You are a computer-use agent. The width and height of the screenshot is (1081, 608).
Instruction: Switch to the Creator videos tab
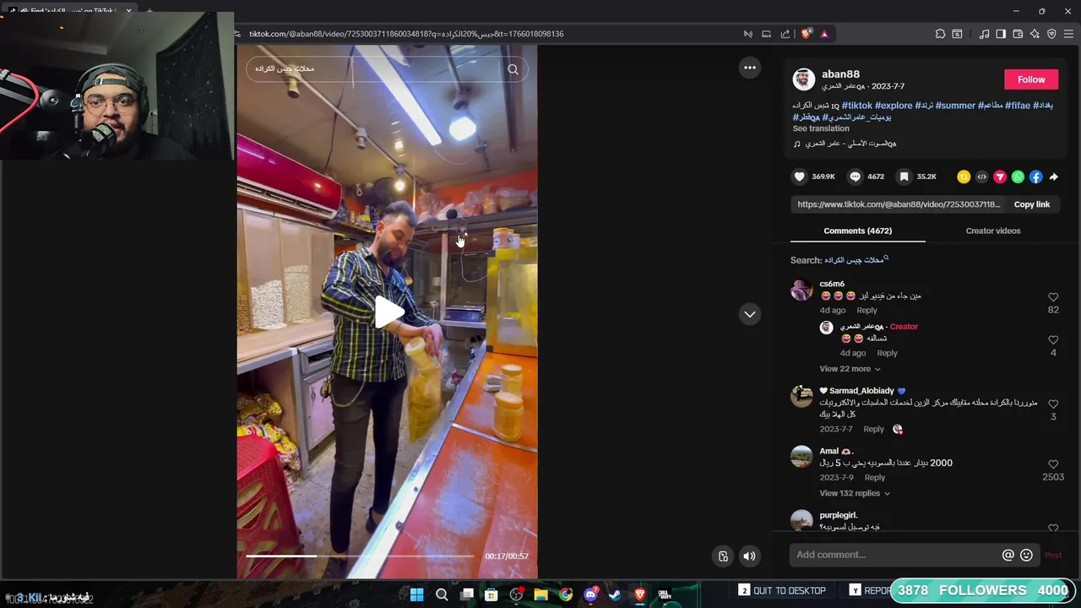point(993,231)
